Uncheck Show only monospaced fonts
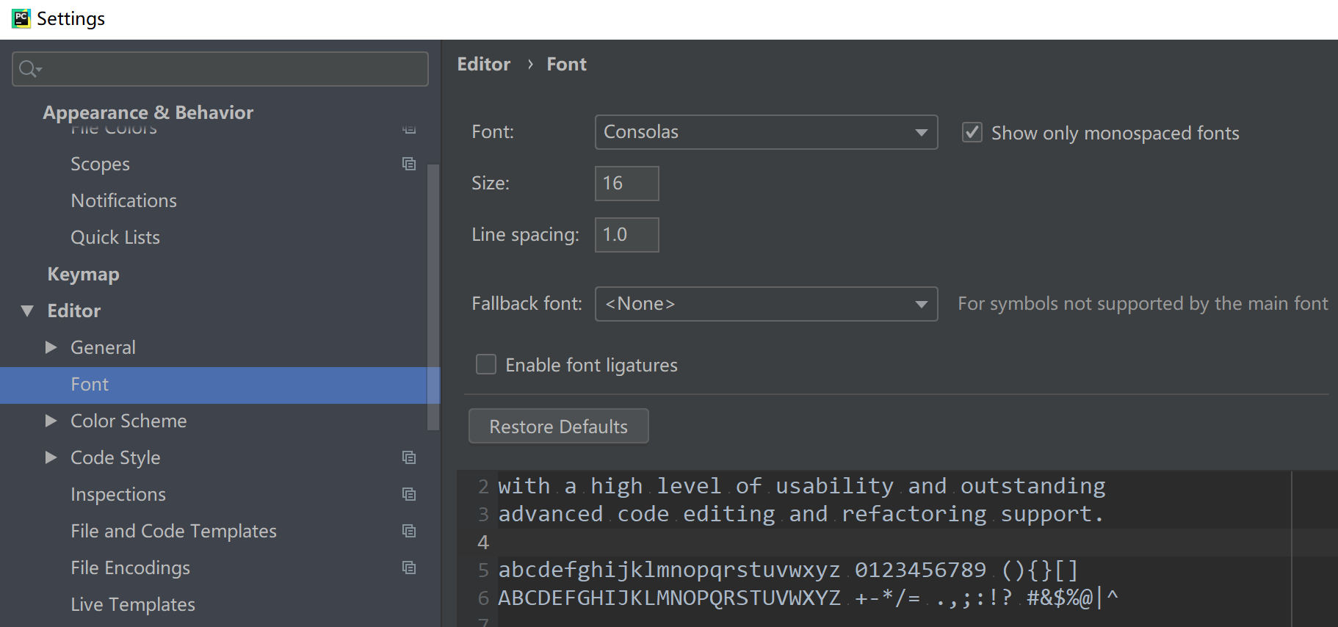The width and height of the screenshot is (1338, 627). 972,132
